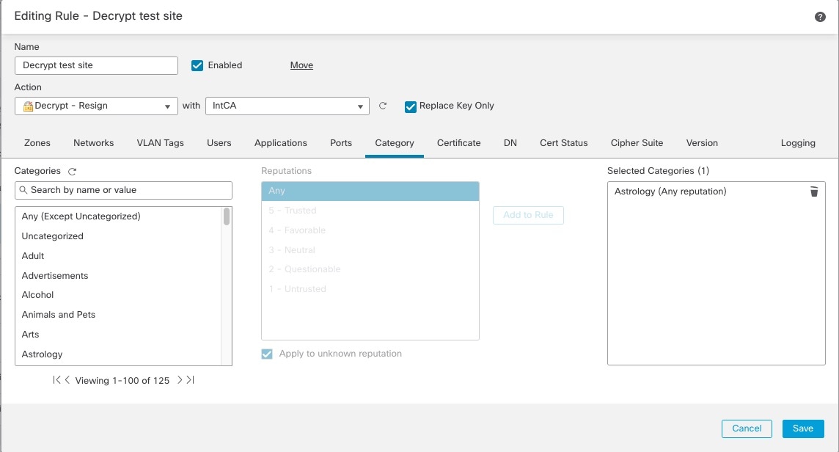Screen dimensions: 839x452
Task: Go to next page of categories
Action: [x=179, y=379]
